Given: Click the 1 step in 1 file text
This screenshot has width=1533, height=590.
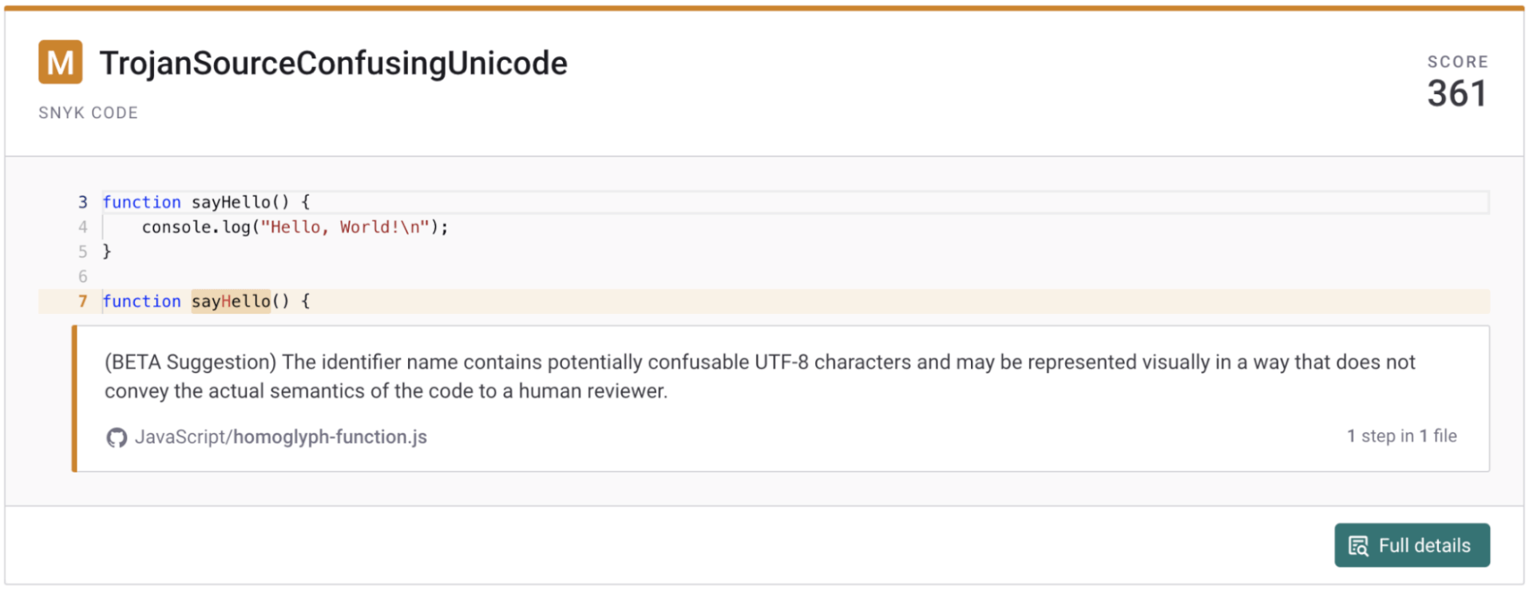Looking at the screenshot, I should click(x=1401, y=436).
